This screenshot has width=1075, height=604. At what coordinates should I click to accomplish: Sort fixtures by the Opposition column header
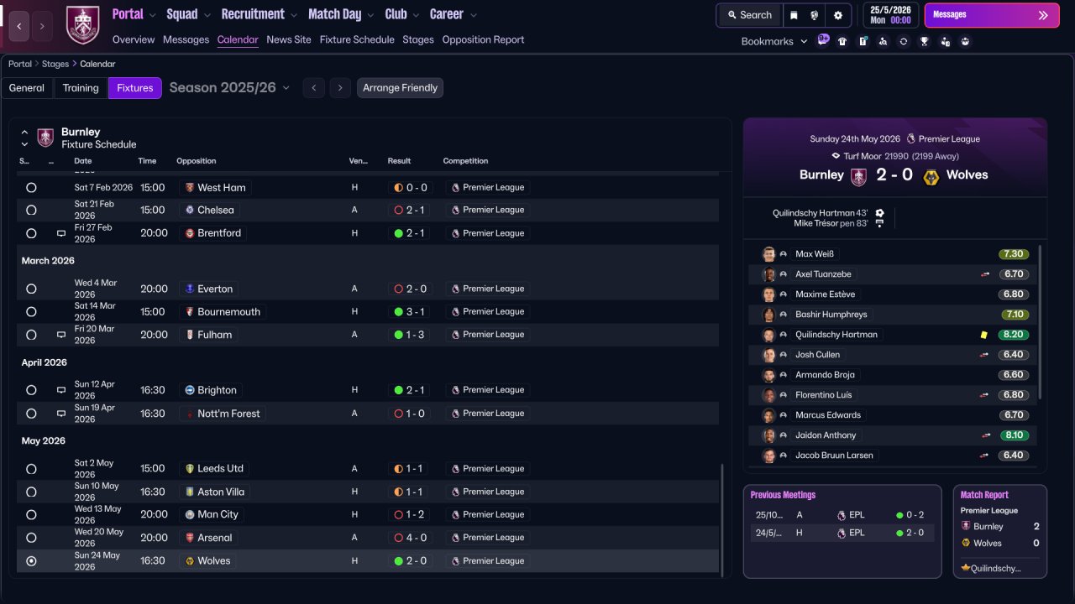(x=197, y=161)
